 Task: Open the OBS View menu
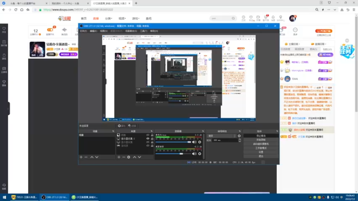tap(103, 31)
